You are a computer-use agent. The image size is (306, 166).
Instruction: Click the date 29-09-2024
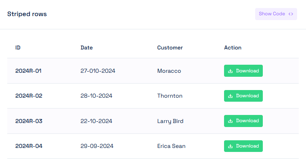click(97, 146)
